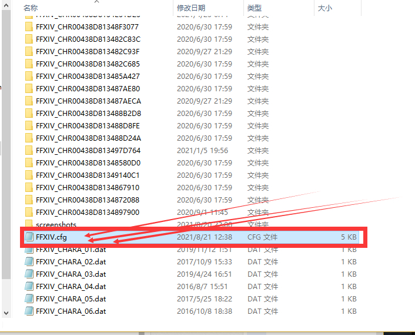This screenshot has width=415, height=335.
Task: Sort by the 大小 column header
Action: click(324, 8)
